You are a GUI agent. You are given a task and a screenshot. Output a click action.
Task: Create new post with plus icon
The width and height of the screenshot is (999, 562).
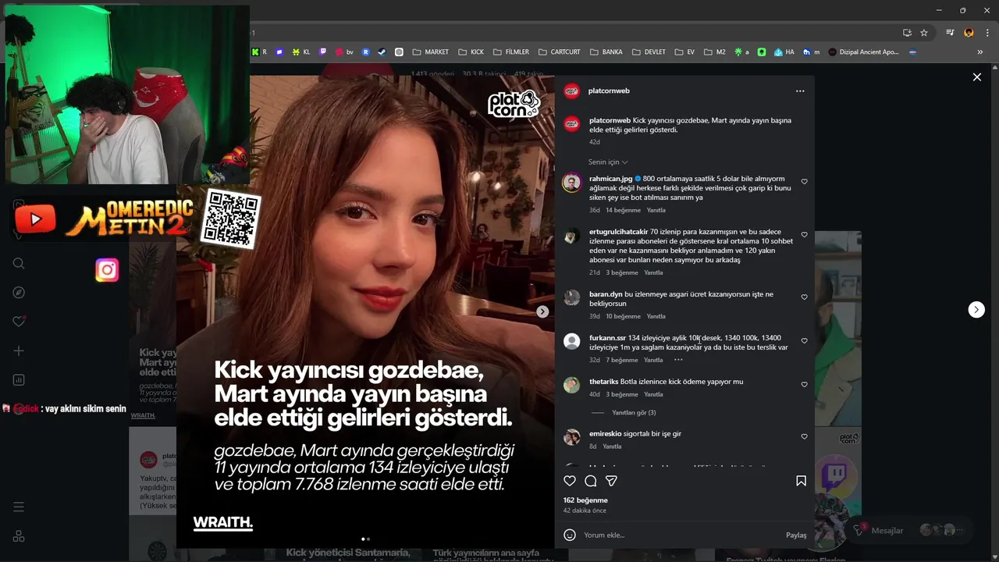pos(19,351)
